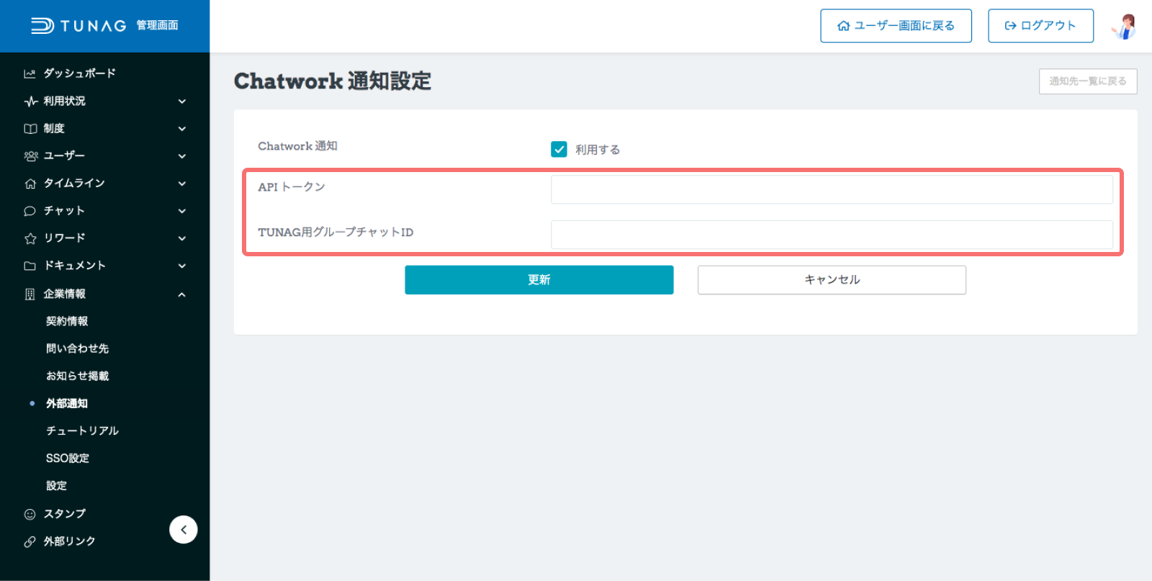Click the リワード star icon
1152x581 pixels.
(x=30, y=238)
